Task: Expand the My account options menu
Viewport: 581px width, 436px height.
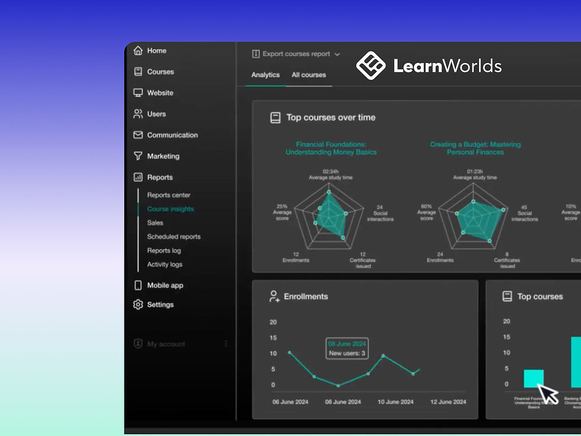Action: pyautogui.click(x=225, y=344)
